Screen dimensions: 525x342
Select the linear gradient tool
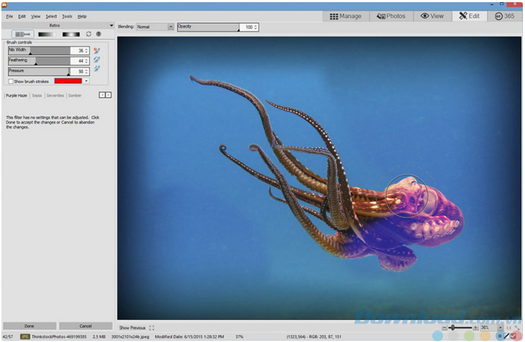tap(47, 34)
